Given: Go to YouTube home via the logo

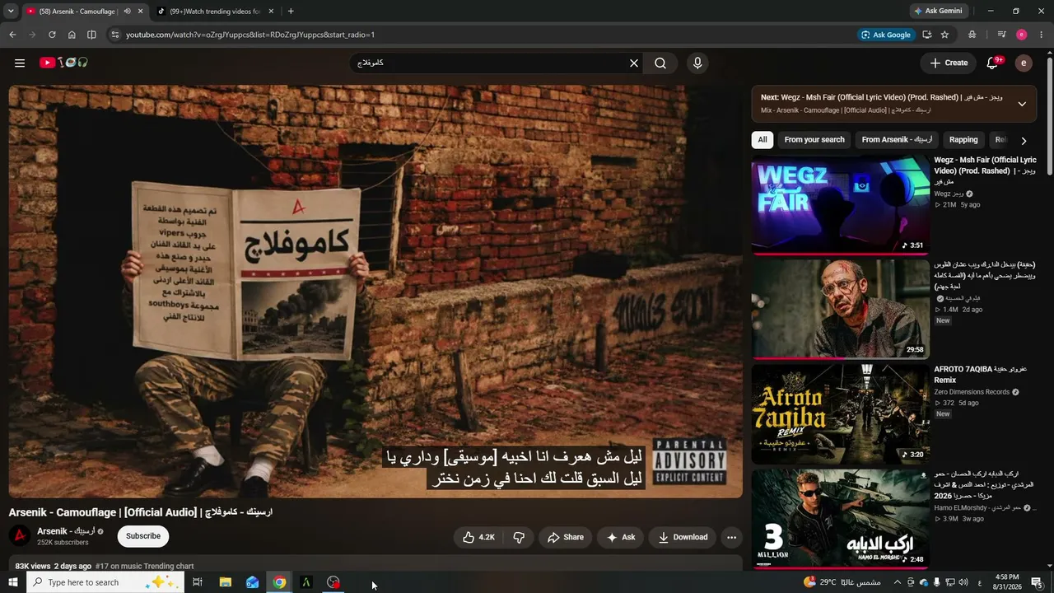Looking at the screenshot, I should coord(63,63).
